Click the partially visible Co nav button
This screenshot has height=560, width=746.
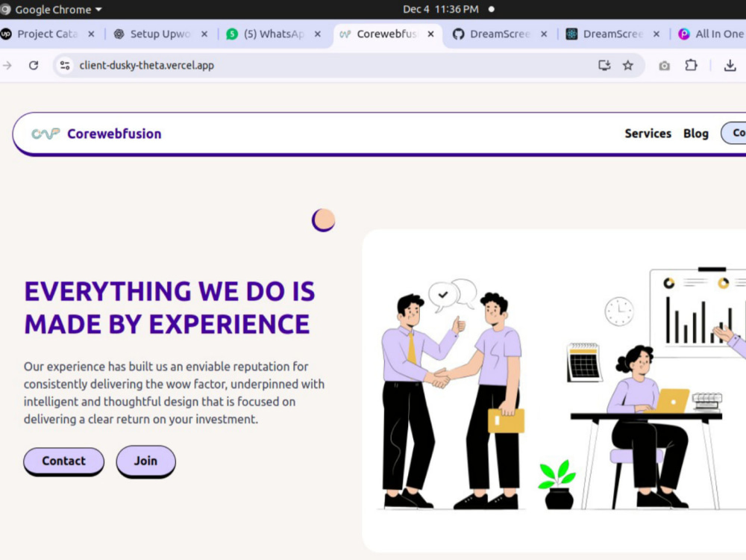[x=734, y=133]
